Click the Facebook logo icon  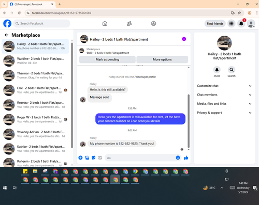[x=7, y=23]
